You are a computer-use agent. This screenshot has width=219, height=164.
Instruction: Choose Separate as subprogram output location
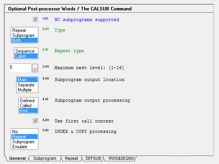pyautogui.click(x=27, y=85)
